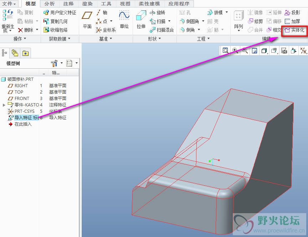Open the 草绘 (Sketch) tool

pyautogui.click(x=124, y=20)
